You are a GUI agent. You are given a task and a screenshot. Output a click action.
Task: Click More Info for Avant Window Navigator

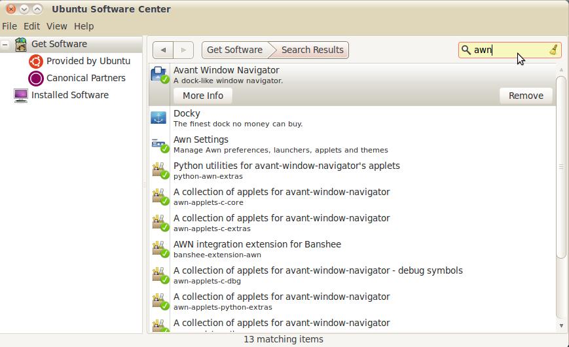coord(203,96)
